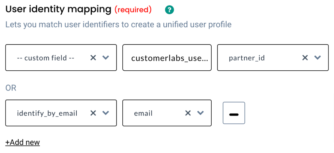Select the identify_by_email combo box
This screenshot has height=153, width=334.
tap(61, 113)
